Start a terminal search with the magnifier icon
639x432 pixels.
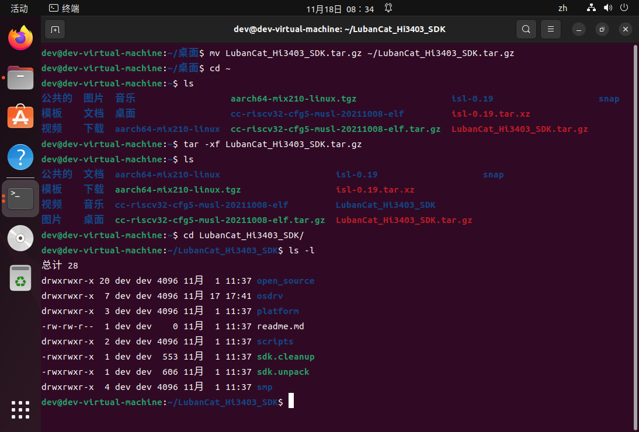click(525, 29)
